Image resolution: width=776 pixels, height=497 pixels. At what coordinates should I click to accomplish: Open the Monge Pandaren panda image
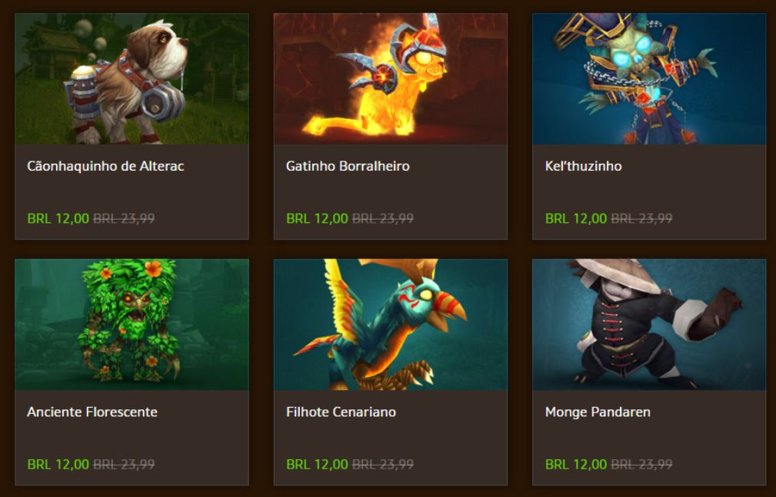click(x=649, y=325)
